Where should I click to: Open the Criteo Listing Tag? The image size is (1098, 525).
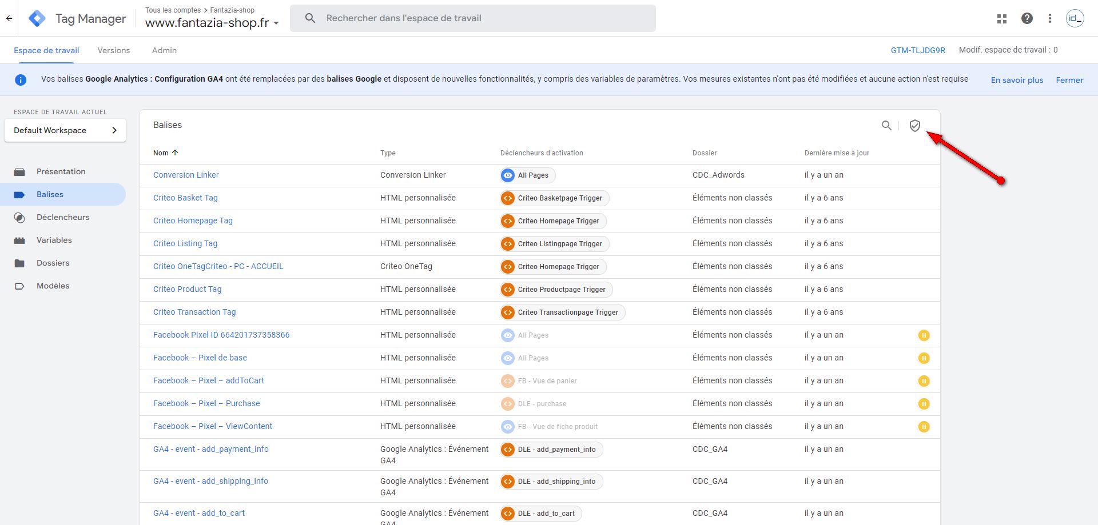185,243
